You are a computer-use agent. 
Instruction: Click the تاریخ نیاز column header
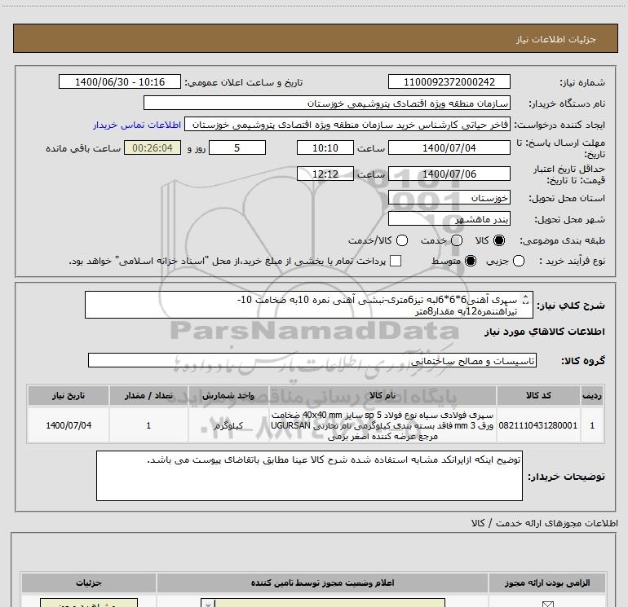(69, 395)
